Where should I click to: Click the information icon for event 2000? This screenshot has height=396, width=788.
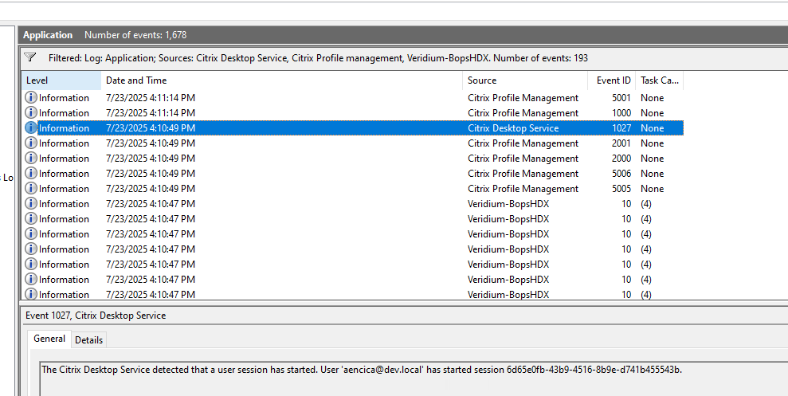[x=31, y=159]
